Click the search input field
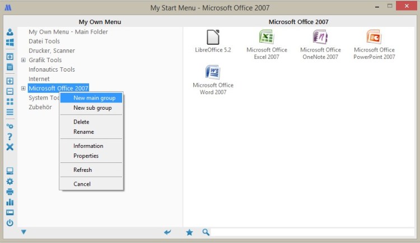 (312, 232)
